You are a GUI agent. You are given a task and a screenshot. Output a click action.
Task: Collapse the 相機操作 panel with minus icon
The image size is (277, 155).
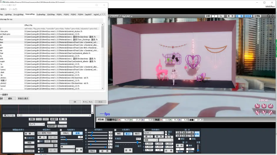pos(61,130)
